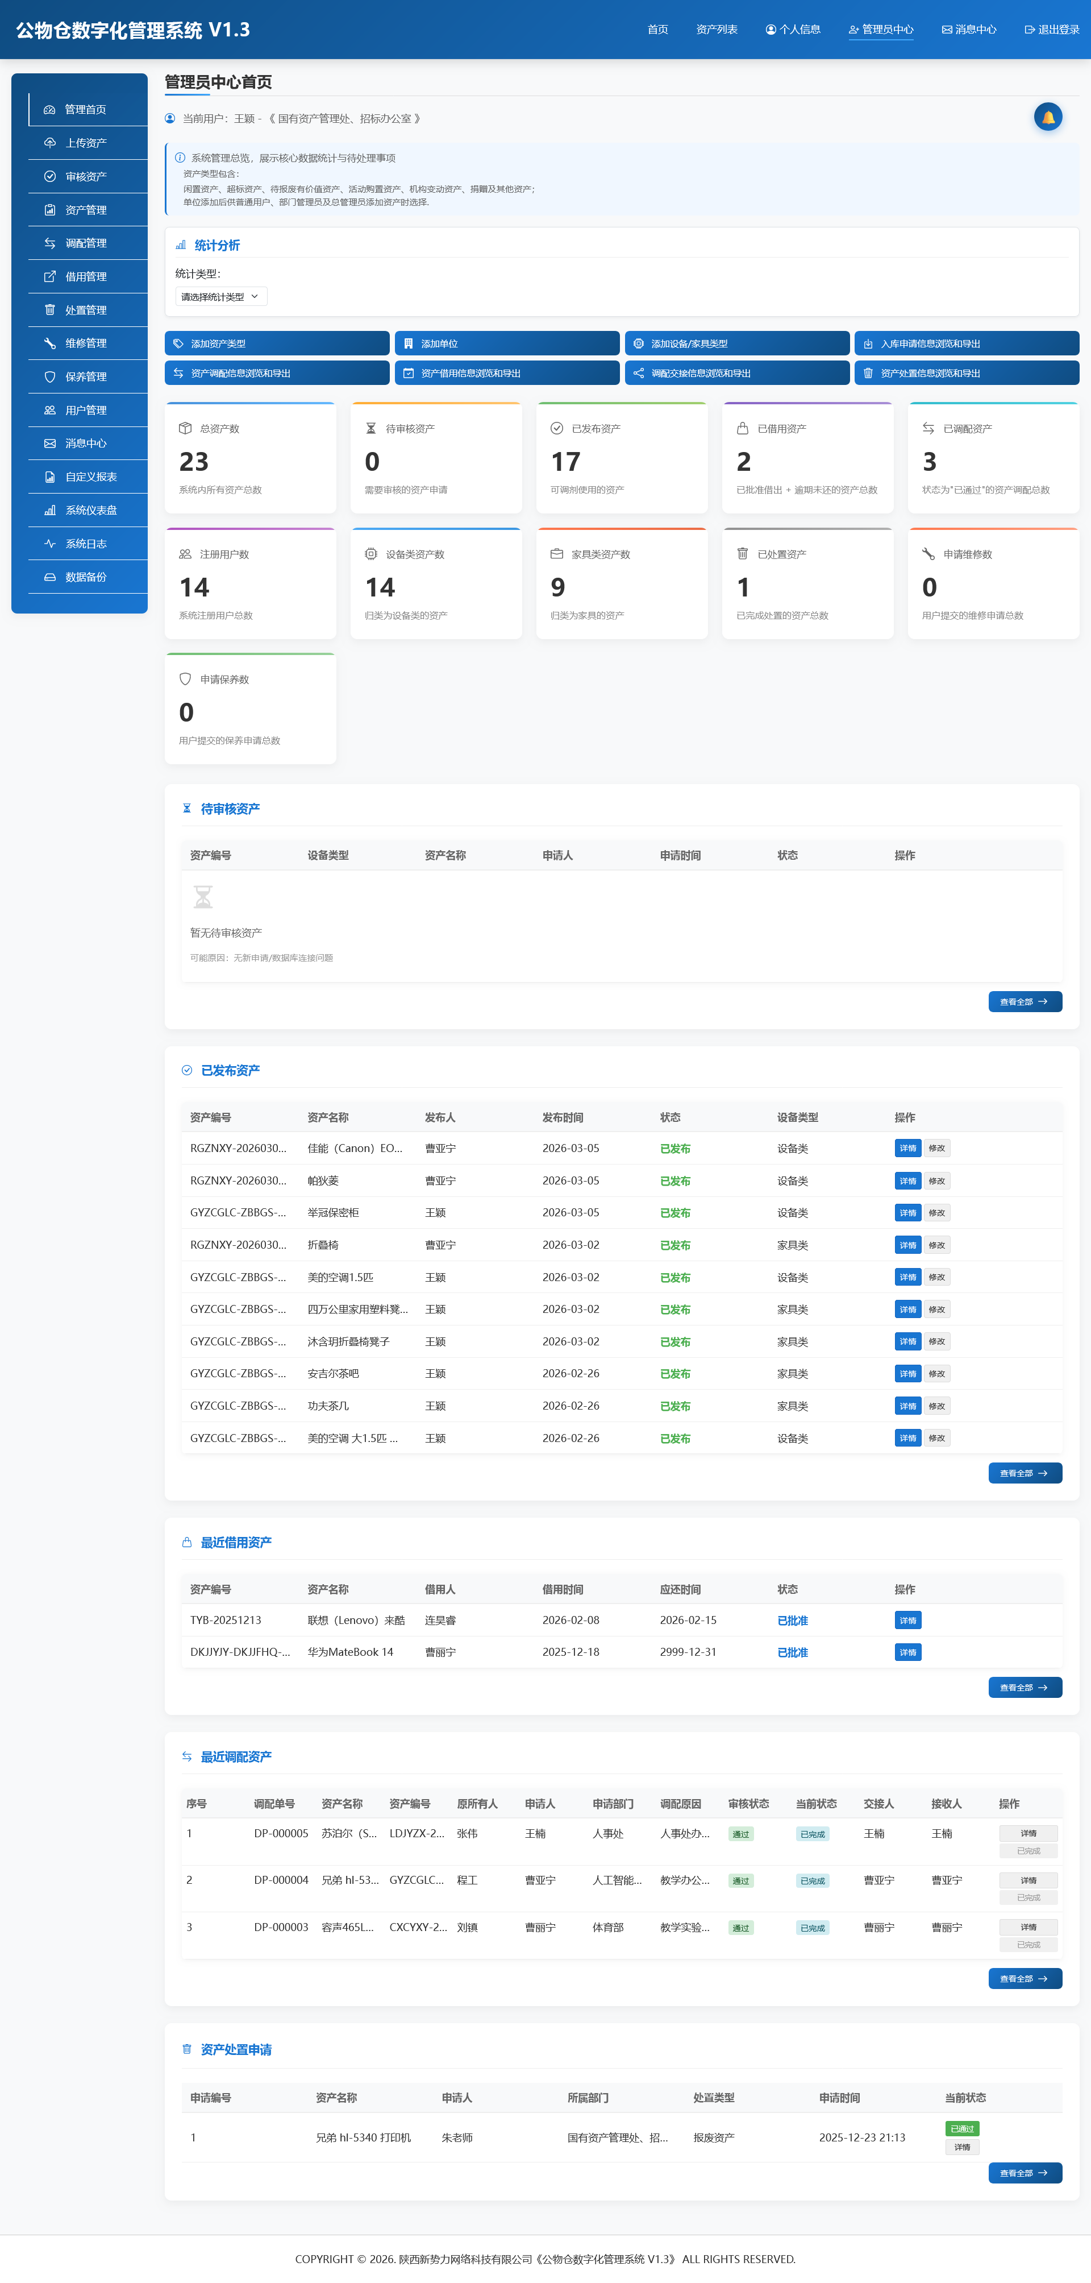Open 维修管理 wrench sidebar item
The width and height of the screenshot is (1091, 2283).
tap(86, 343)
